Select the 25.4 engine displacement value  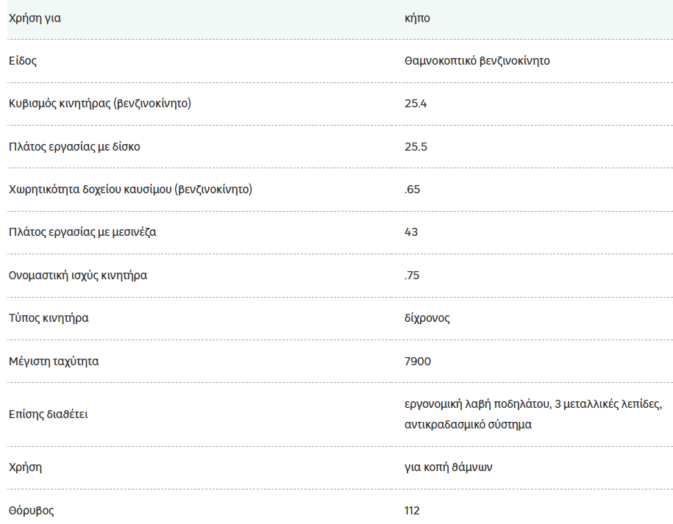click(416, 104)
